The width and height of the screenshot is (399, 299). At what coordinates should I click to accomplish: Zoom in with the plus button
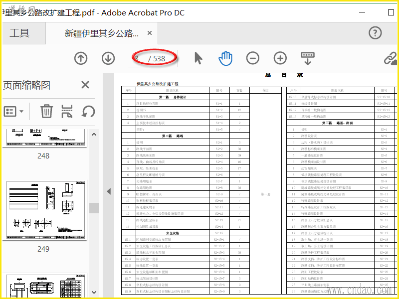click(x=280, y=58)
